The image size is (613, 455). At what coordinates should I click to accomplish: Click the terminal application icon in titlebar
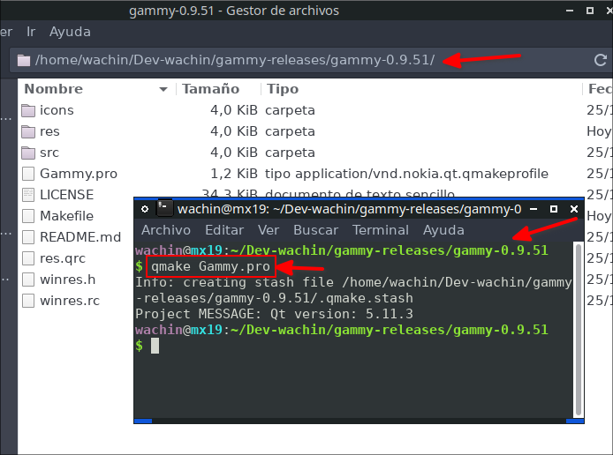click(x=164, y=208)
